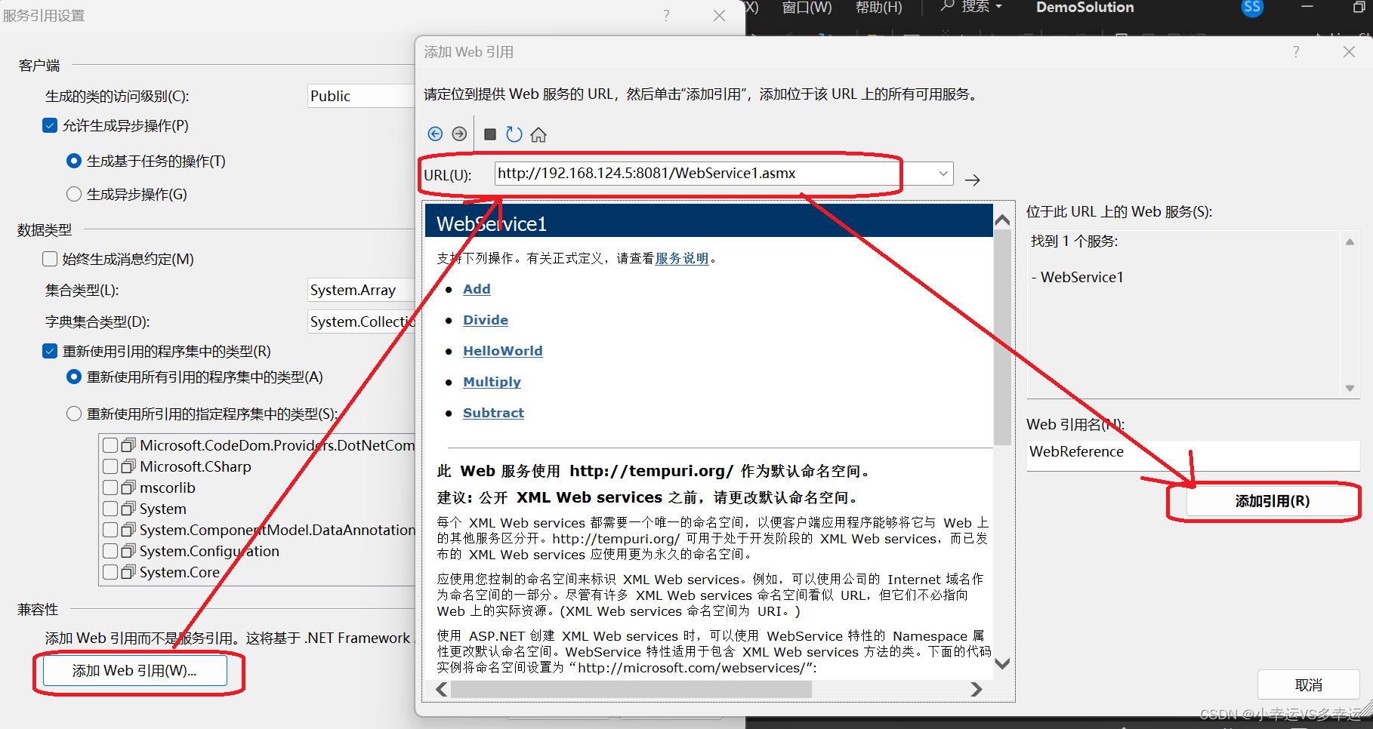Toggle allow generation of asynchronous operations checkbox
1373x729 pixels.
tap(50, 125)
